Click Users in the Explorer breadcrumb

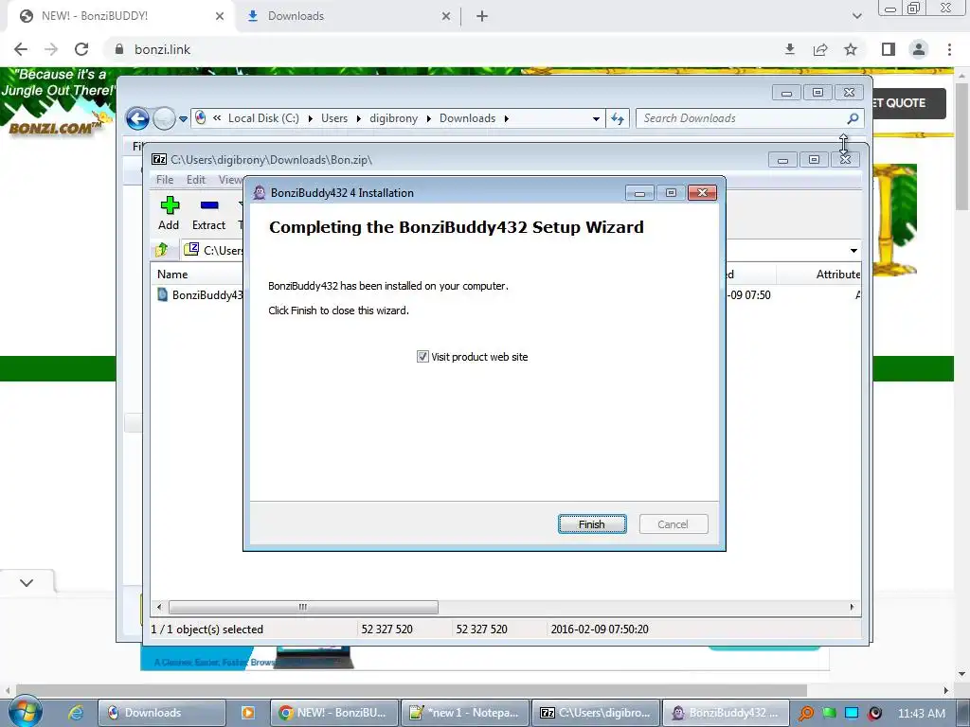[x=334, y=118]
